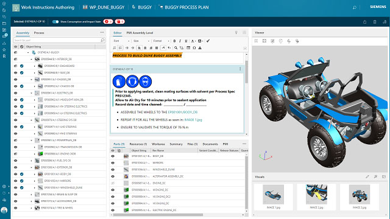
Task: Click the justify alignment icon in editor toolbar
Action: pyautogui.click(x=157, y=48)
